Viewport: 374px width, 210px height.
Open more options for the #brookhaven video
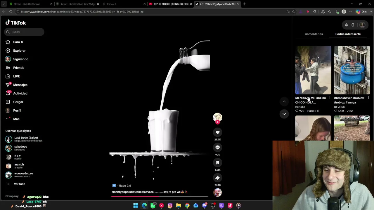click(368, 98)
